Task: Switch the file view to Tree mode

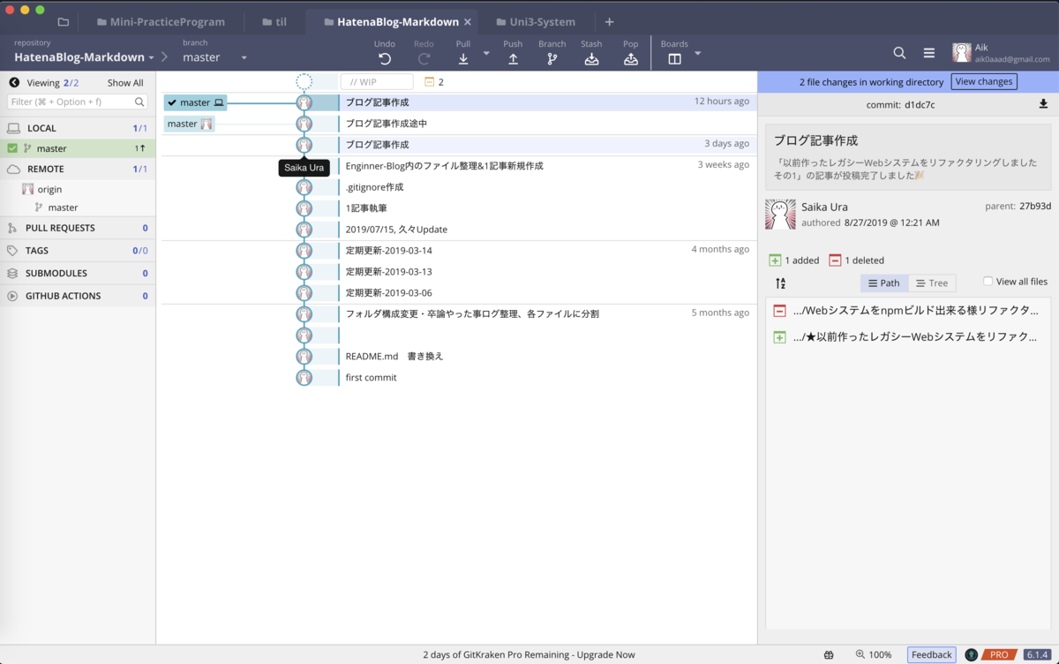Action: pyautogui.click(x=932, y=283)
